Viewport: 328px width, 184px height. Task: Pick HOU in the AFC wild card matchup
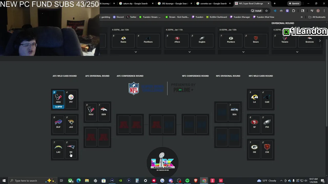pyautogui.click(x=58, y=99)
